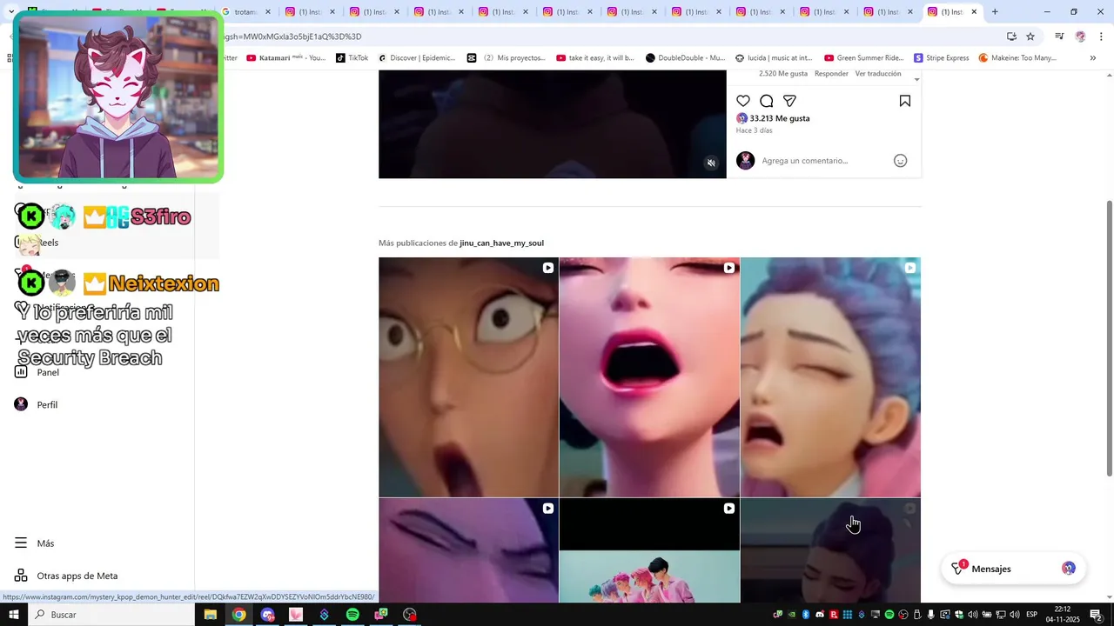
Task: Open the DoubleDouble bookmark
Action: (x=685, y=58)
